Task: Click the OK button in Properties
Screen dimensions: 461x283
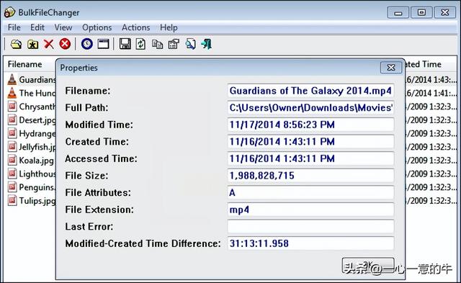Action: tap(368, 265)
